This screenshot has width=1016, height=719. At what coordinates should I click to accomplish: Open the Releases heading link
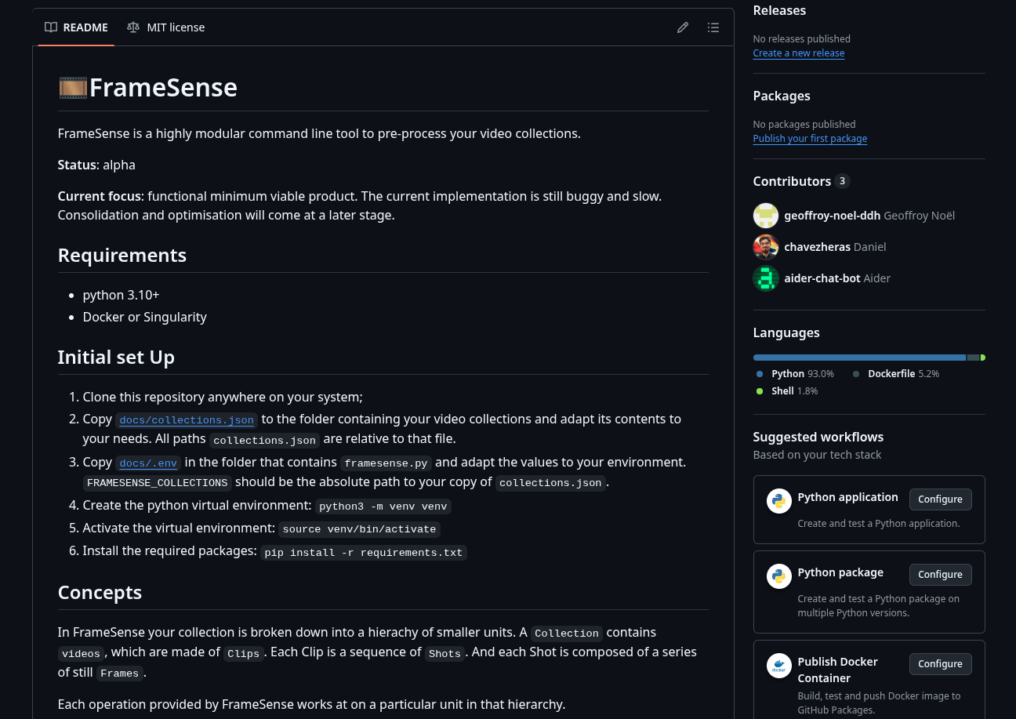tap(779, 10)
